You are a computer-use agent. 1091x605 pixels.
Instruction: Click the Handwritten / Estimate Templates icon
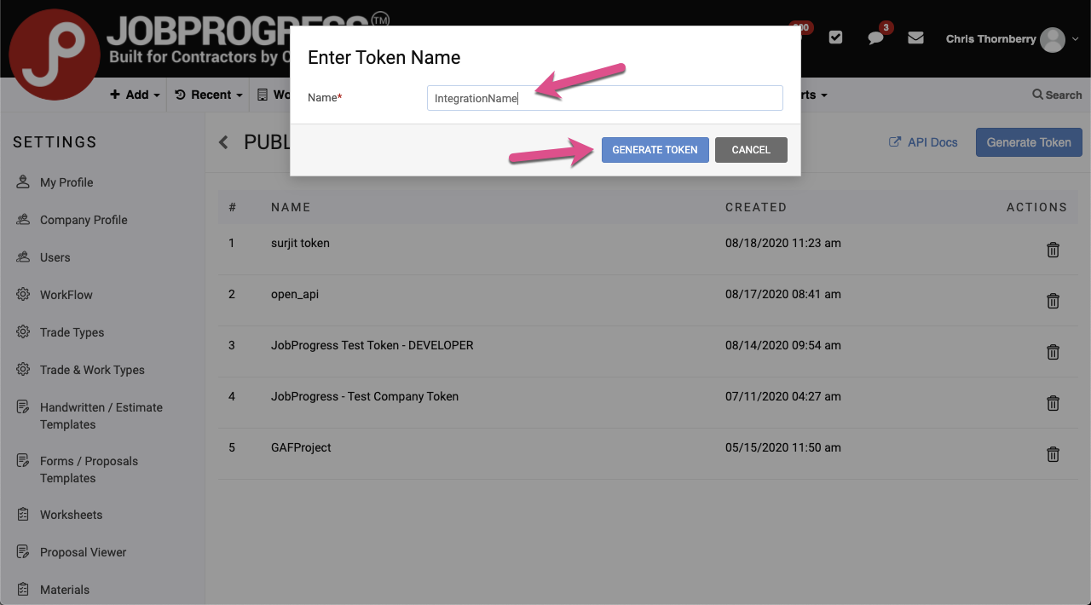(23, 406)
